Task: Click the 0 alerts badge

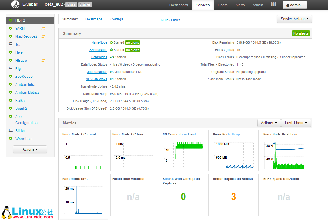Action: click(x=85, y=5)
